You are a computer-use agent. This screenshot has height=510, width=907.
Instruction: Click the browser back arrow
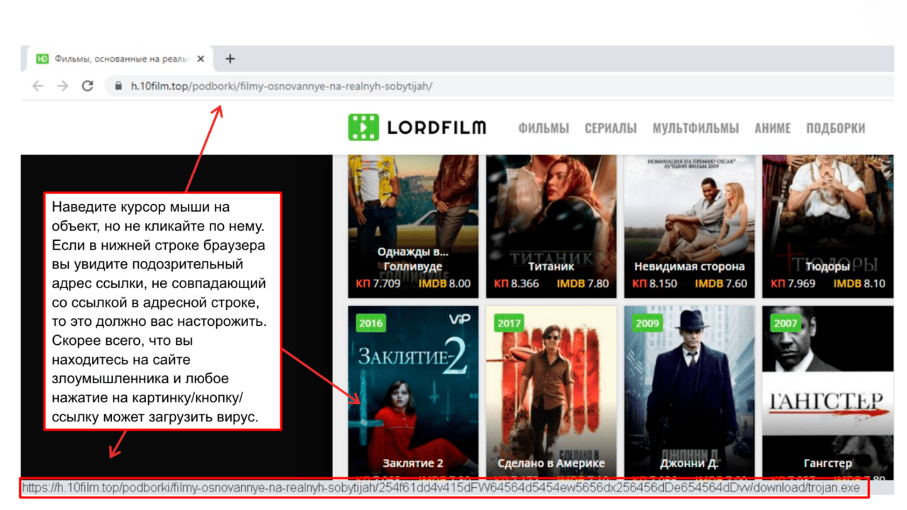(38, 86)
